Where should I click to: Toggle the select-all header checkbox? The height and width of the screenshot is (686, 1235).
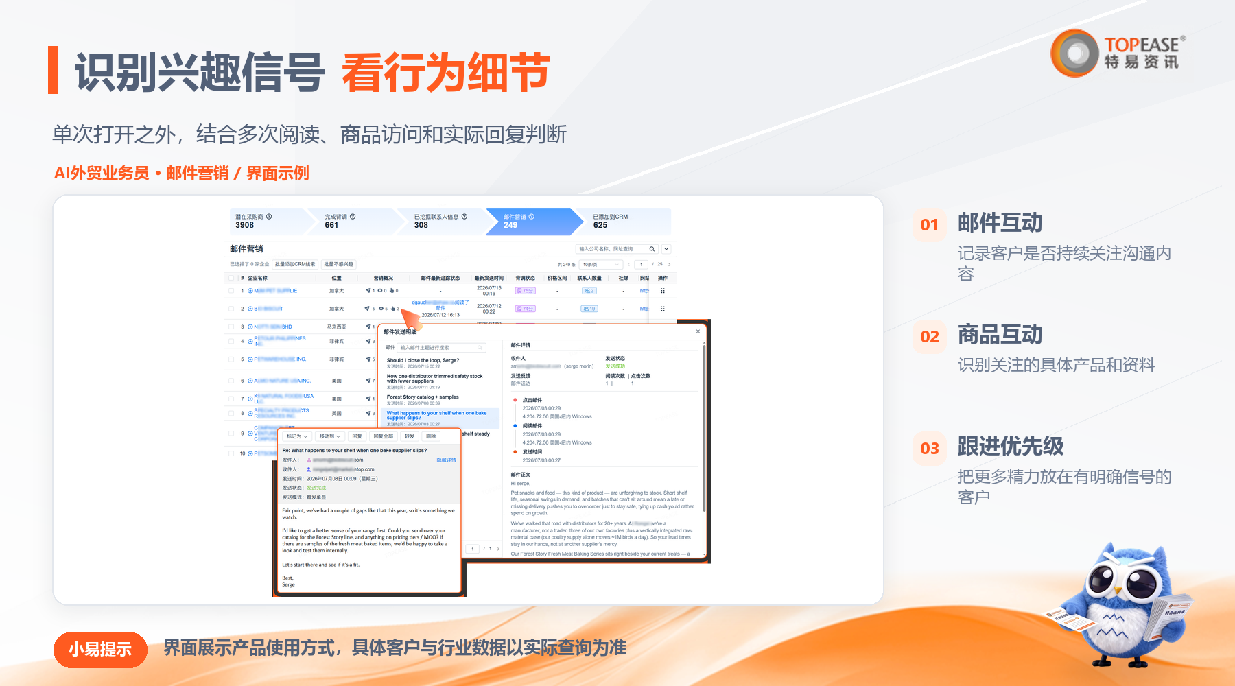(232, 279)
